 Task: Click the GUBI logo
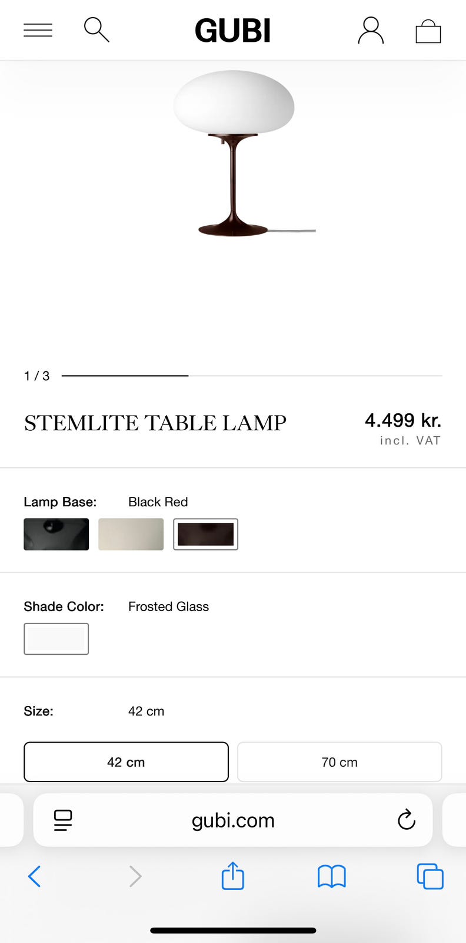233,31
